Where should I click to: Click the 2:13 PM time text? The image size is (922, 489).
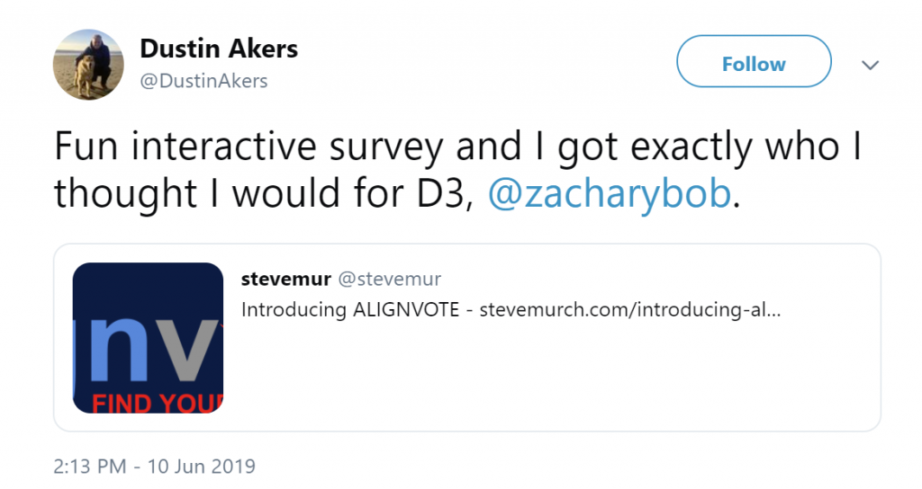point(89,467)
